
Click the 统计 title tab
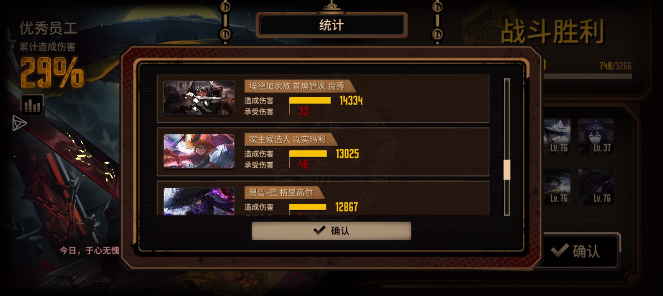331,25
